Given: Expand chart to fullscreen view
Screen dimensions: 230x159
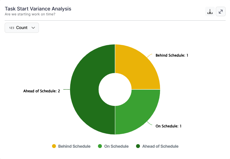Looking at the screenshot, I should (221, 12).
